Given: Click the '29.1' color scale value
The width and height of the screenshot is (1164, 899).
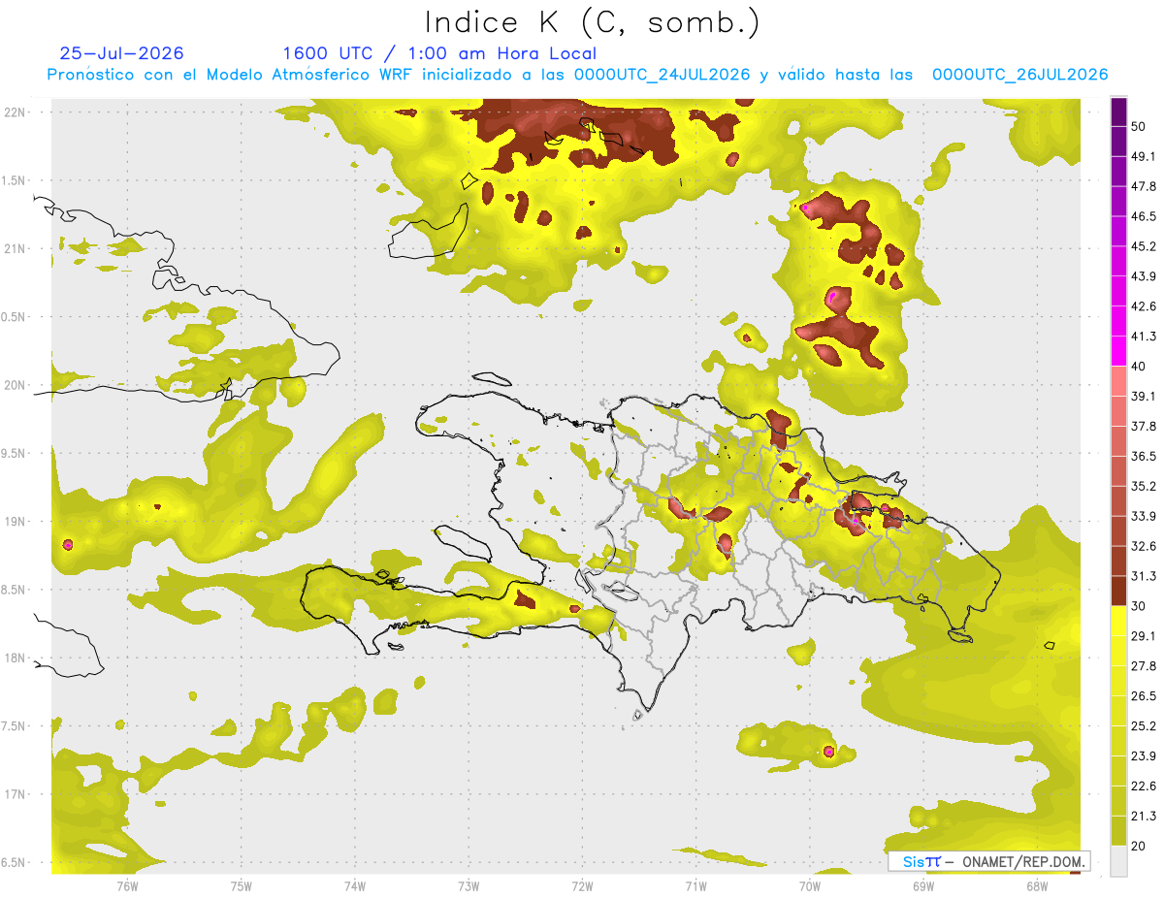Looking at the screenshot, I should [x=1144, y=636].
